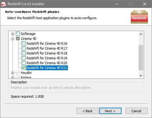The height and width of the screenshot is (118, 152).
Task: Collapse the Cinema 4D tree node
Action: (x=12, y=39)
